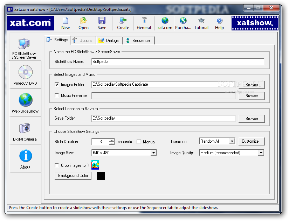The image size is (289, 221).
Task: Switch to the Options tab
Action: click(x=83, y=41)
